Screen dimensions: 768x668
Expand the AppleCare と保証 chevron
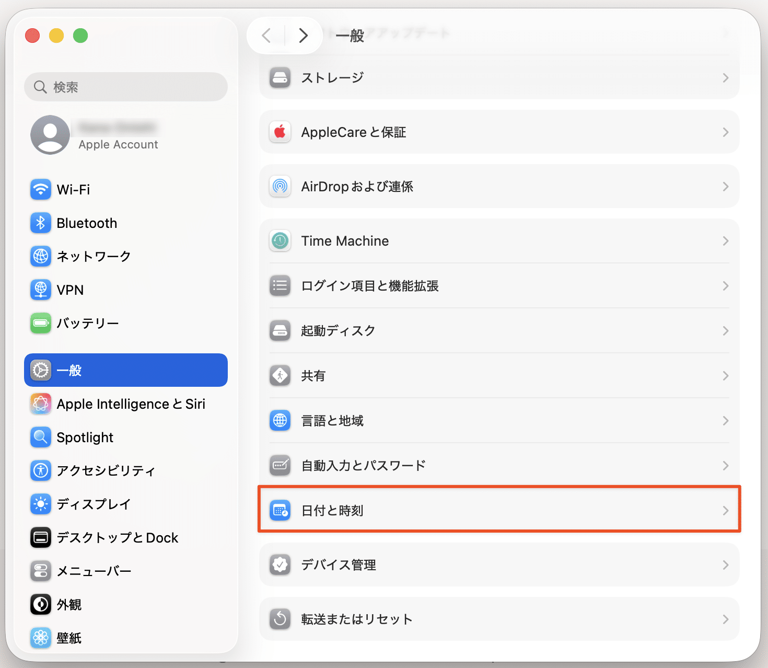[726, 132]
